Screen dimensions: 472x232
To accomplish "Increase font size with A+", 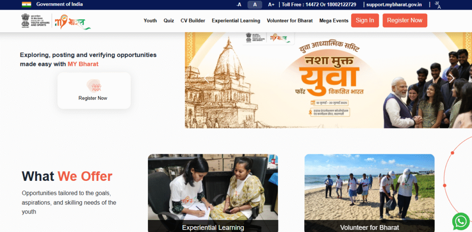I will pyautogui.click(x=271, y=5).
